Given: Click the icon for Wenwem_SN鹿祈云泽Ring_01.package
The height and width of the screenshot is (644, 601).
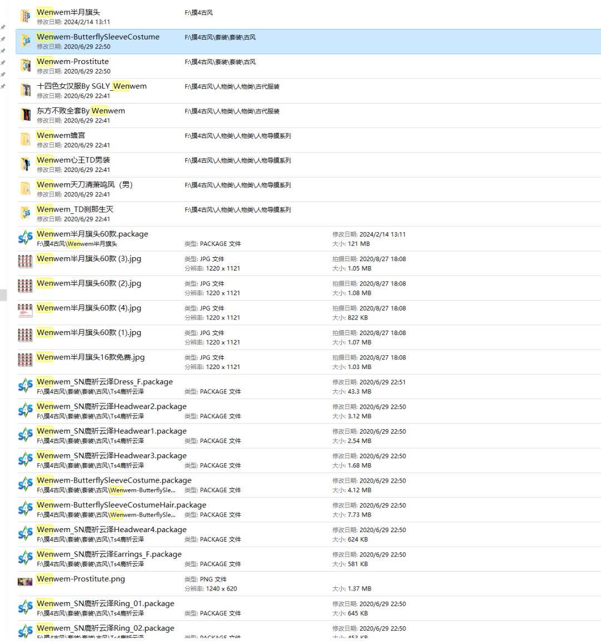Looking at the screenshot, I should [26, 607].
